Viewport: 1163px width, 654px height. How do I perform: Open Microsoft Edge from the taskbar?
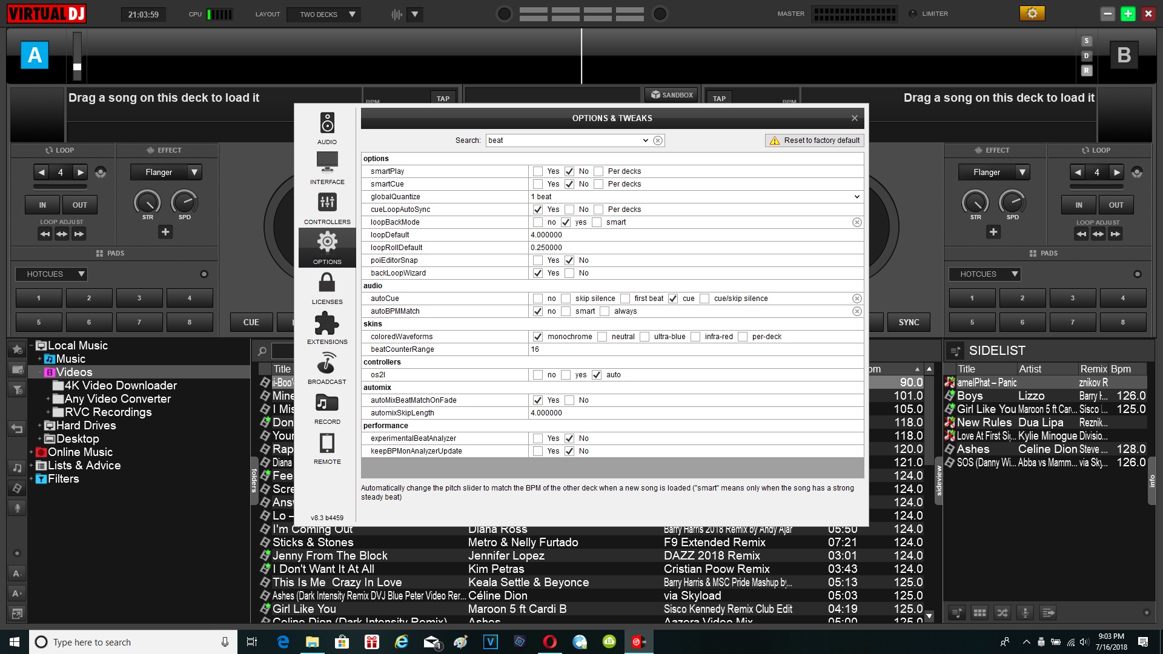(x=283, y=642)
